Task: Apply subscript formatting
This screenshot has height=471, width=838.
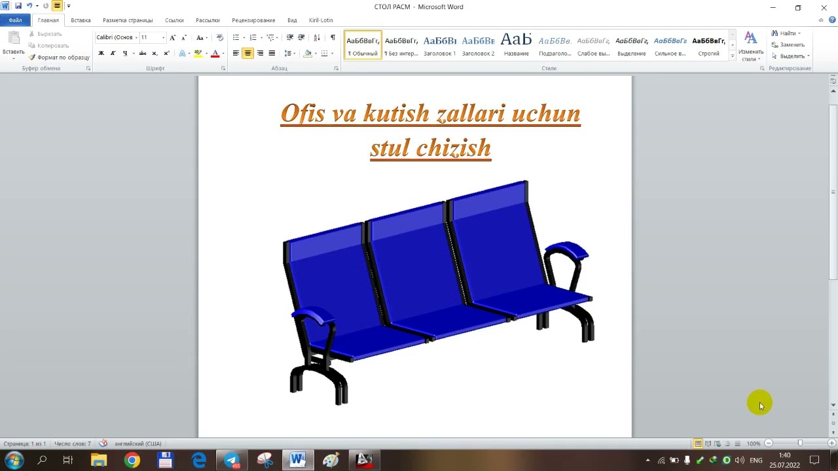Action: point(155,54)
